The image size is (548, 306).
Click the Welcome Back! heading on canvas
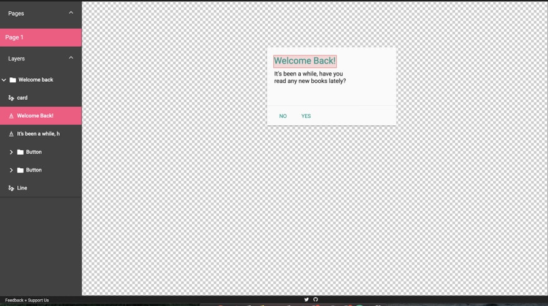coord(305,61)
